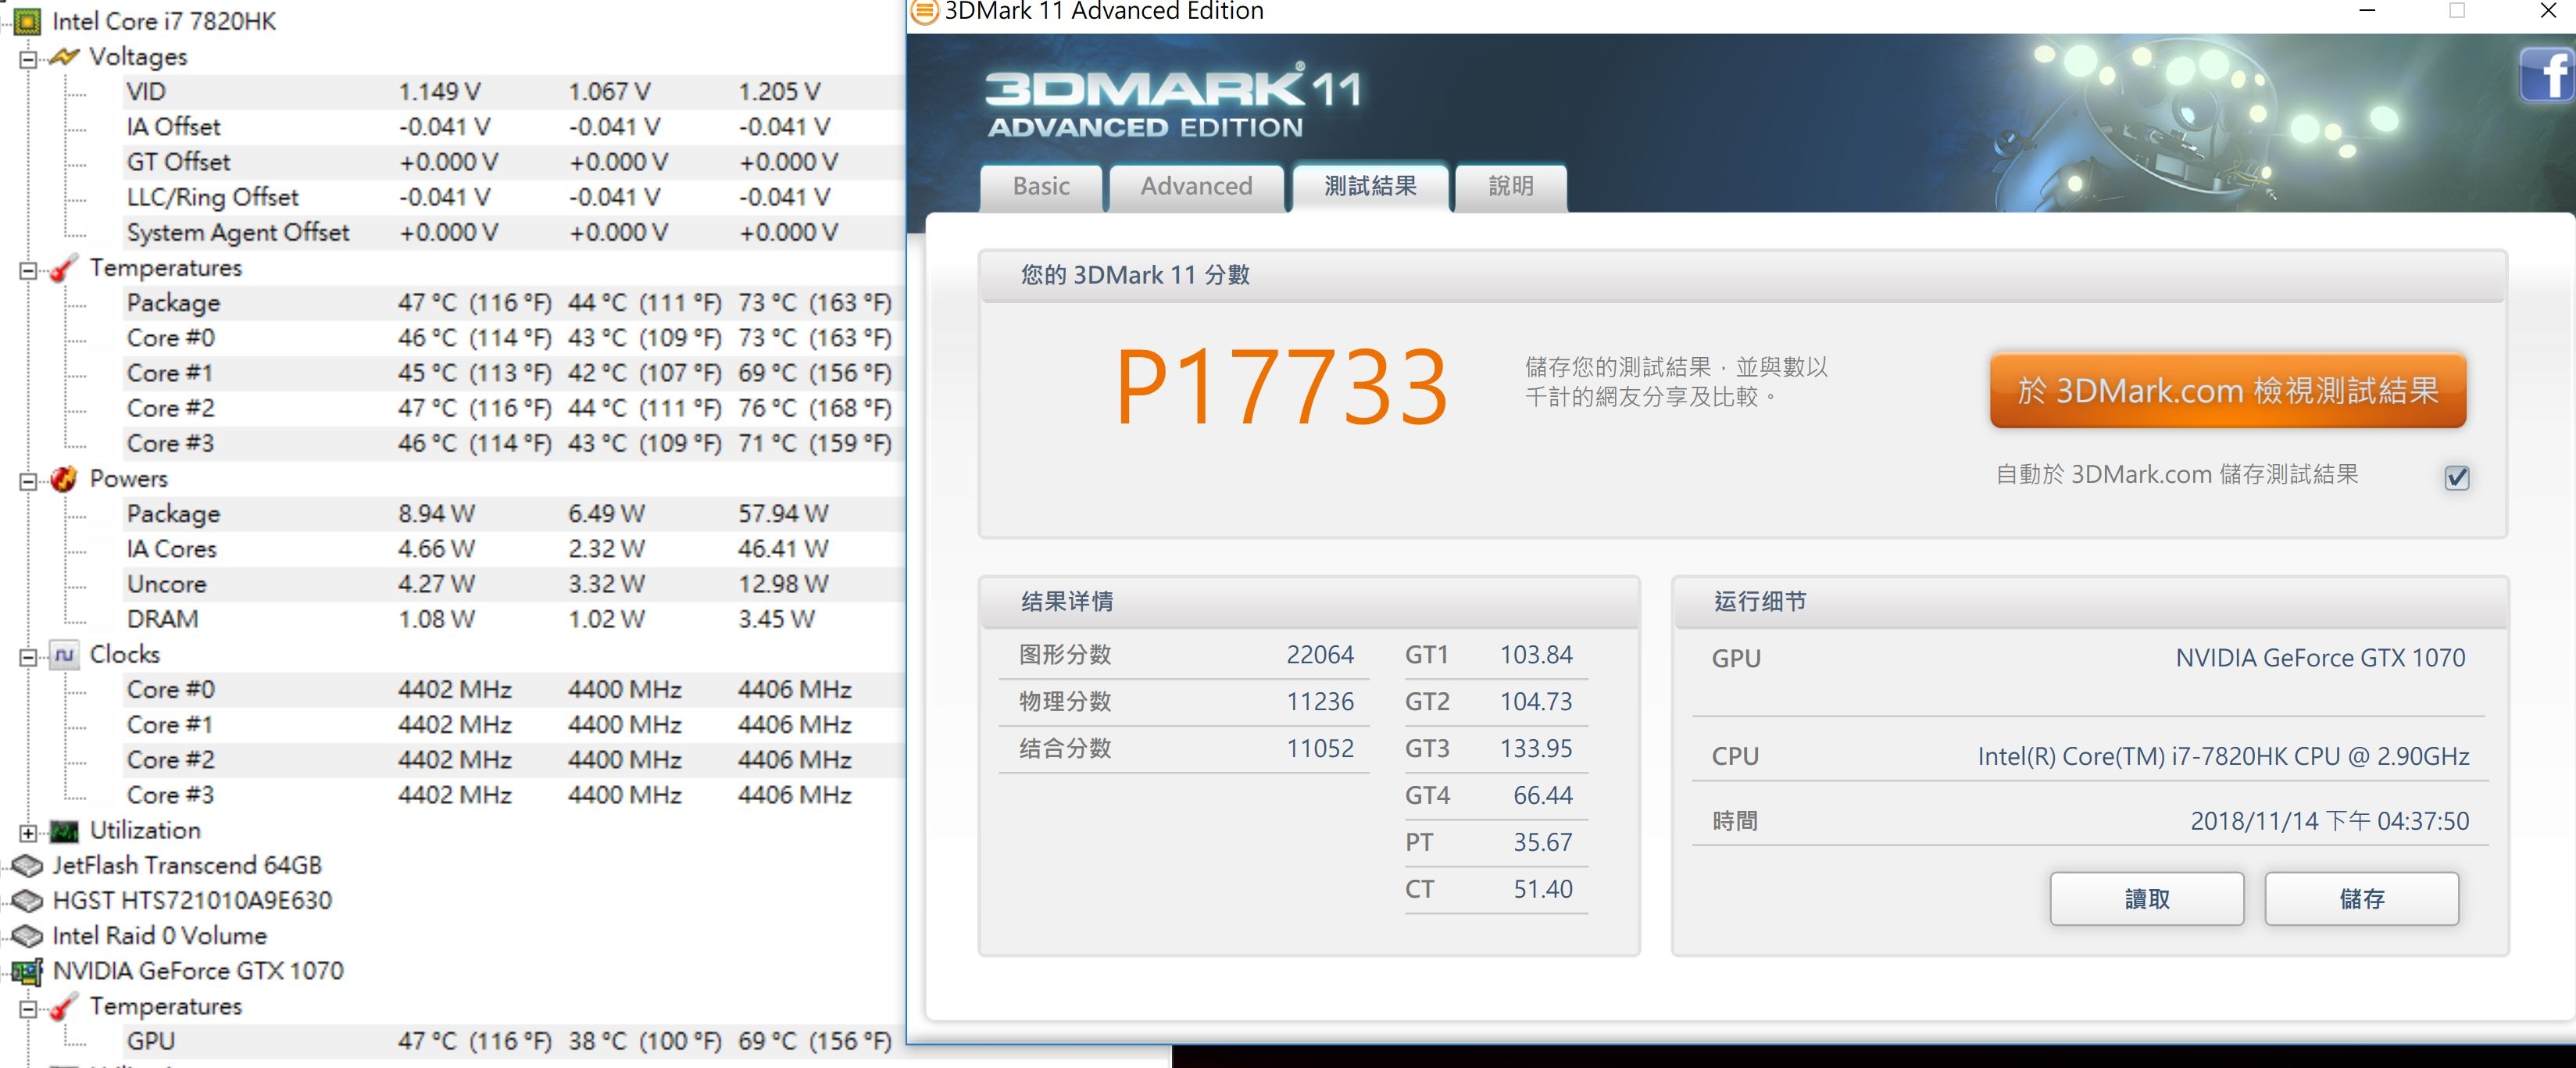
Task: Click the Voltages lightning icon
Action: (63, 57)
